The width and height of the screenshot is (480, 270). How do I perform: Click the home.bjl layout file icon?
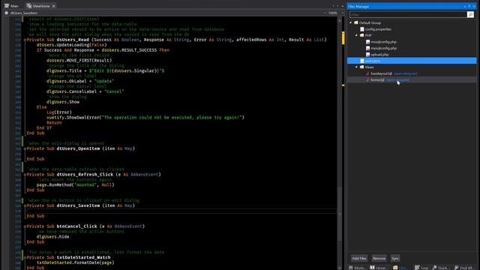click(x=367, y=80)
